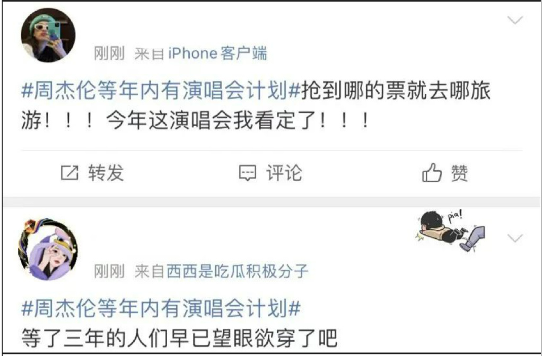Open the green-hat selfie avatar profile
The width and height of the screenshot is (543, 356).
click(48, 35)
